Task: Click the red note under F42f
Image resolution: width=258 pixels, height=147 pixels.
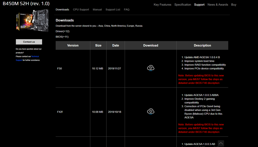Action: tap(201, 128)
